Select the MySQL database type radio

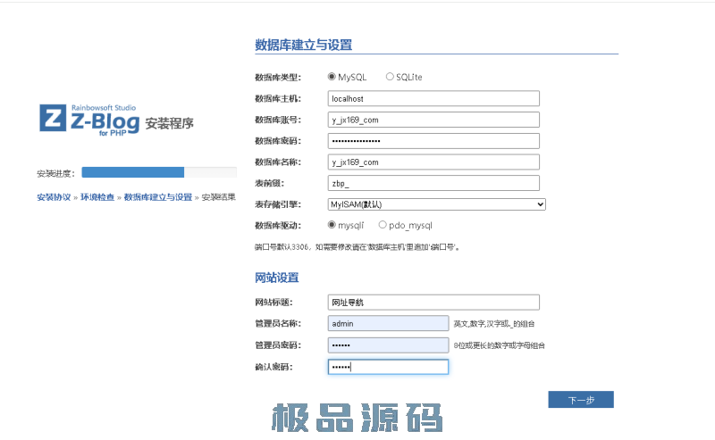(332, 77)
